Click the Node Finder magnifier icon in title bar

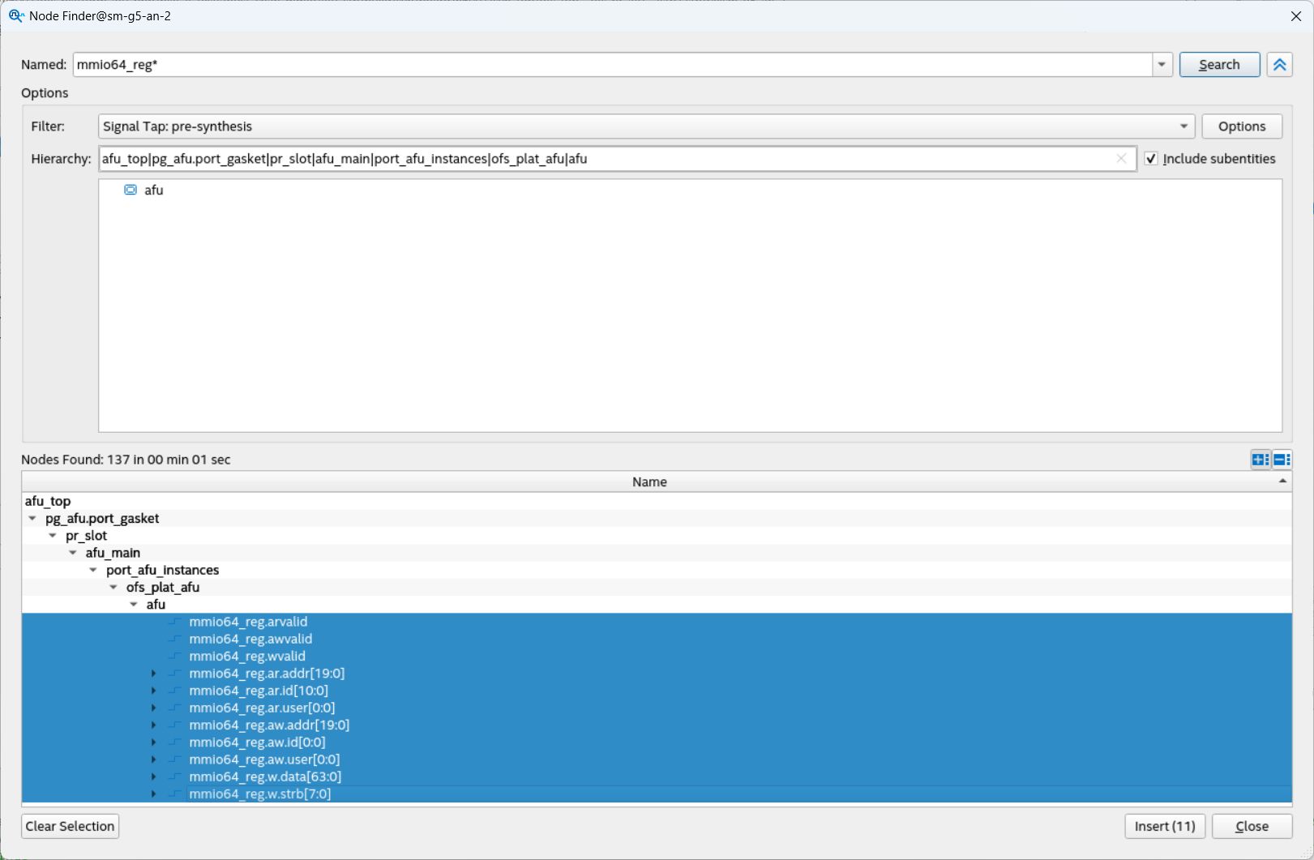[16, 15]
